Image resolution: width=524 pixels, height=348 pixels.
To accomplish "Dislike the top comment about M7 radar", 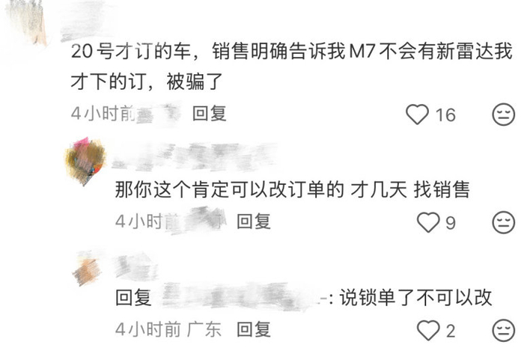I will 504,115.
